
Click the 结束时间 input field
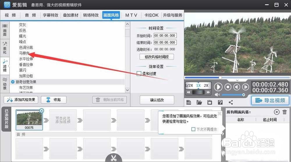coord(165,42)
